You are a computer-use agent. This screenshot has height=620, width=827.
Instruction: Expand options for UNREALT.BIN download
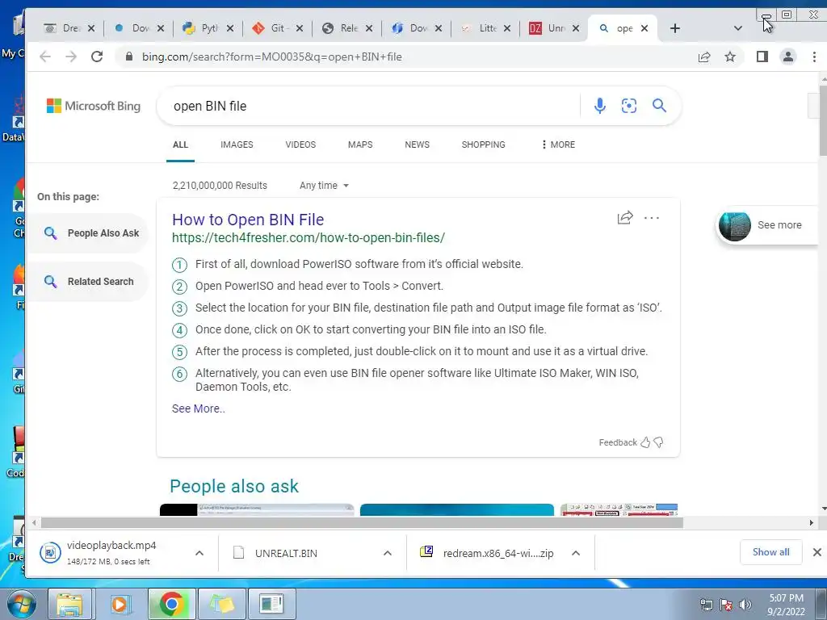point(387,553)
